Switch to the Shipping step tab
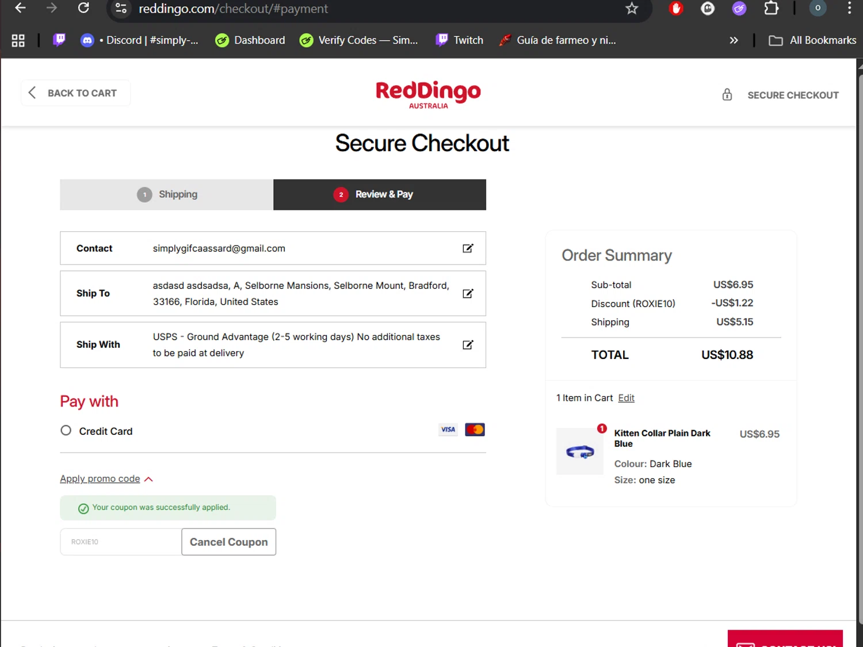This screenshot has width=863, height=647. click(167, 194)
